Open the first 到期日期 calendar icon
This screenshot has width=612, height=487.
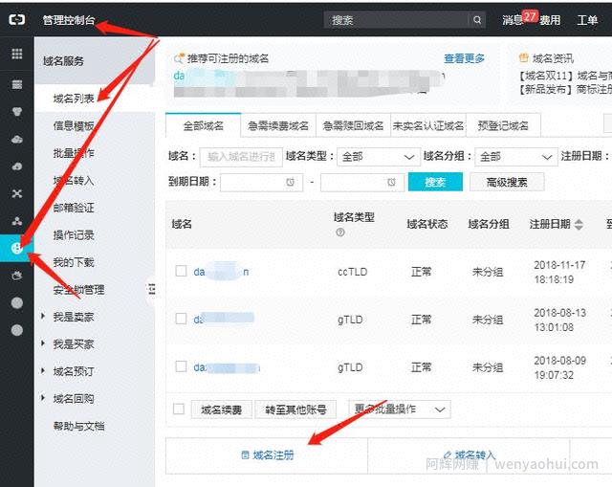point(290,182)
